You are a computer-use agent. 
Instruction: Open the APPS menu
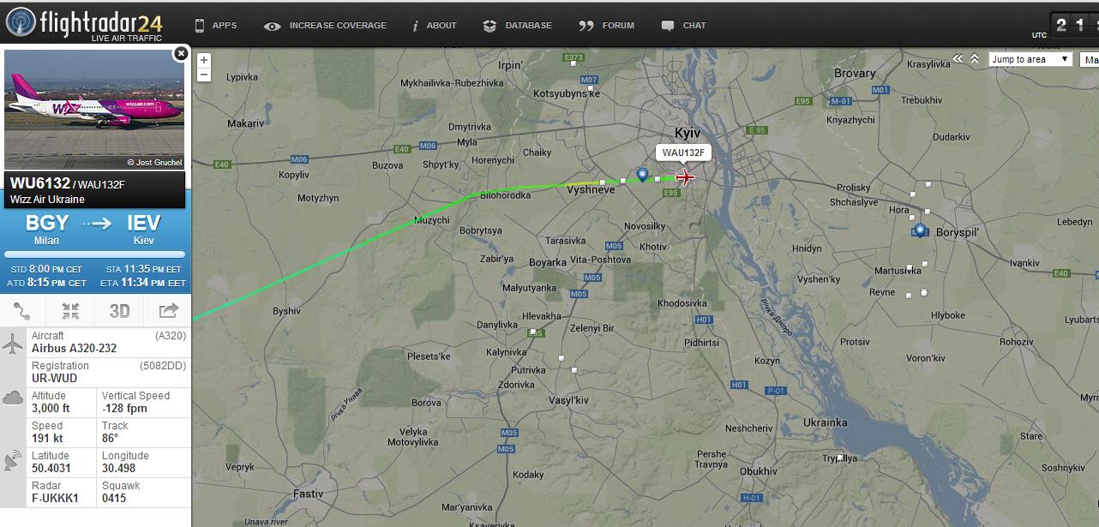tap(216, 26)
